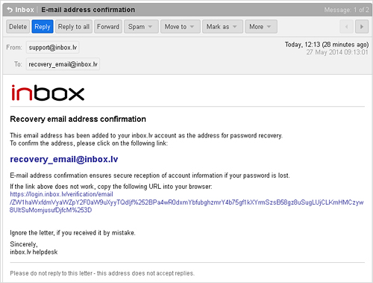Show previous message with left arrow

(346, 27)
